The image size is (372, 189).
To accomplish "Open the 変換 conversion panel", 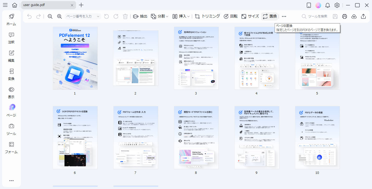I will [x=11, y=74].
